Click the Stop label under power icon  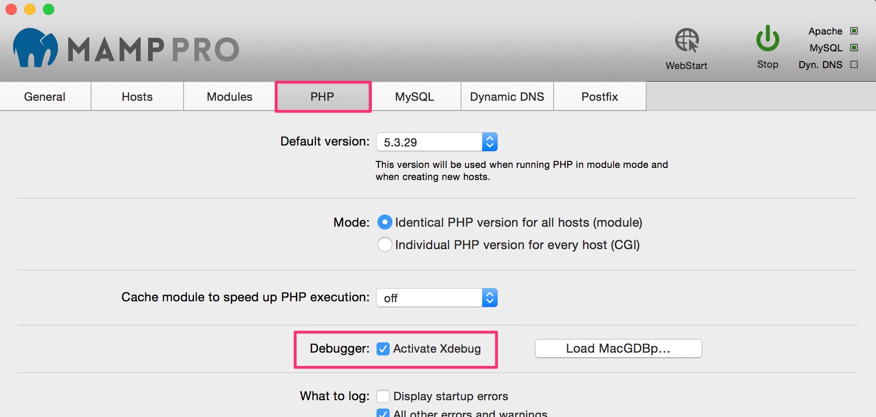[x=768, y=64]
